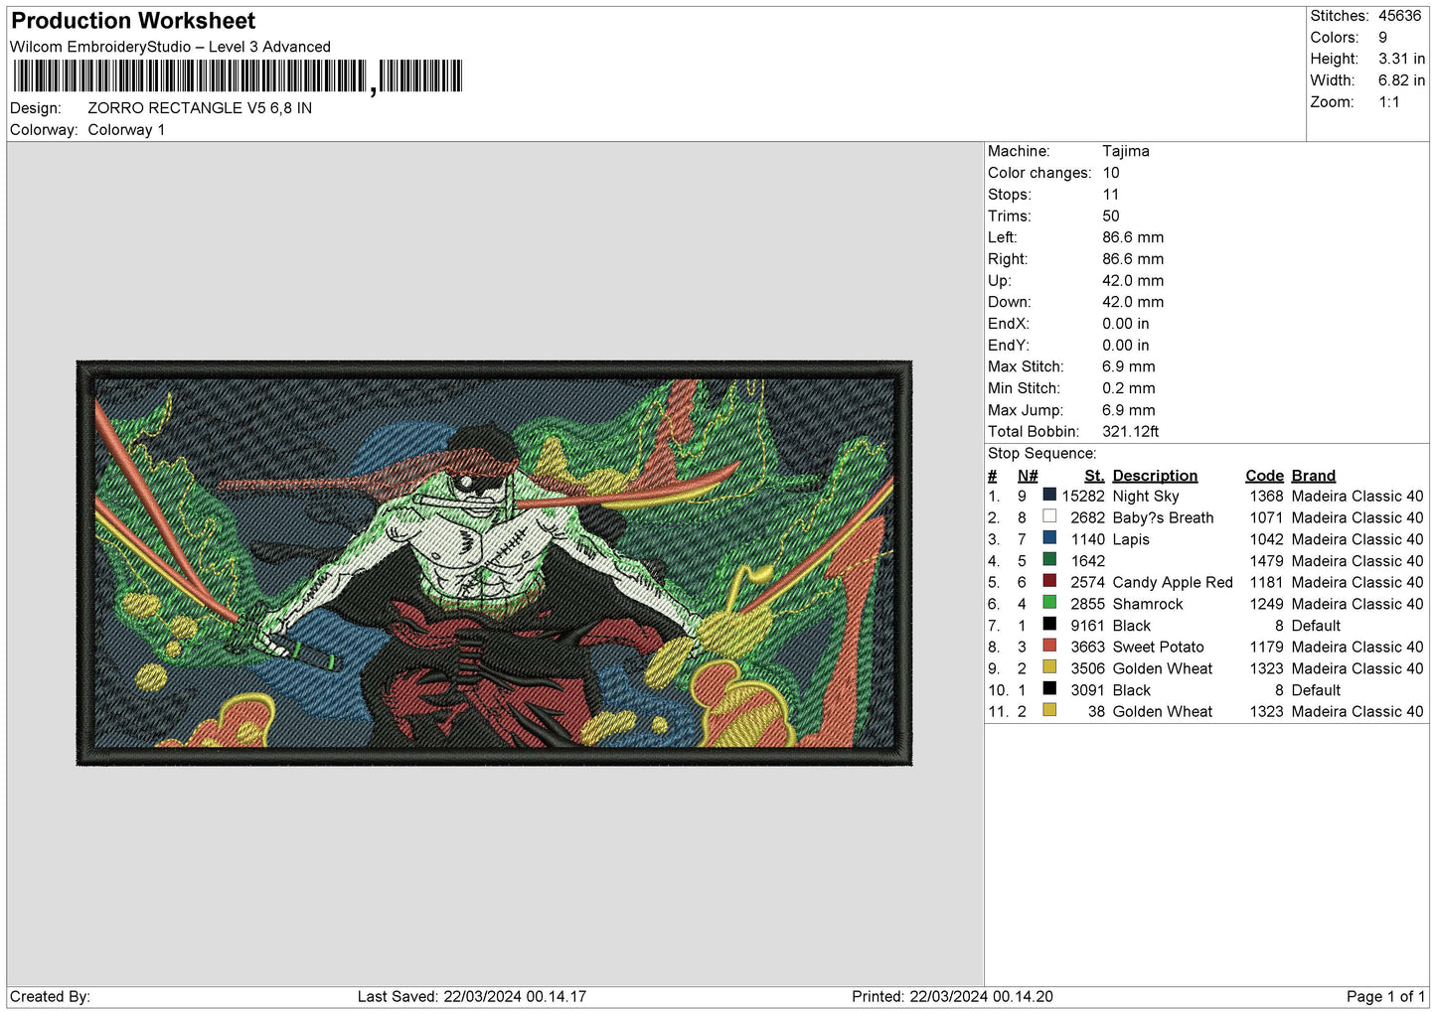This screenshot has height=1014, width=1436.
Task: Click the Width value 6.82 in
Action: pyautogui.click(x=1401, y=80)
